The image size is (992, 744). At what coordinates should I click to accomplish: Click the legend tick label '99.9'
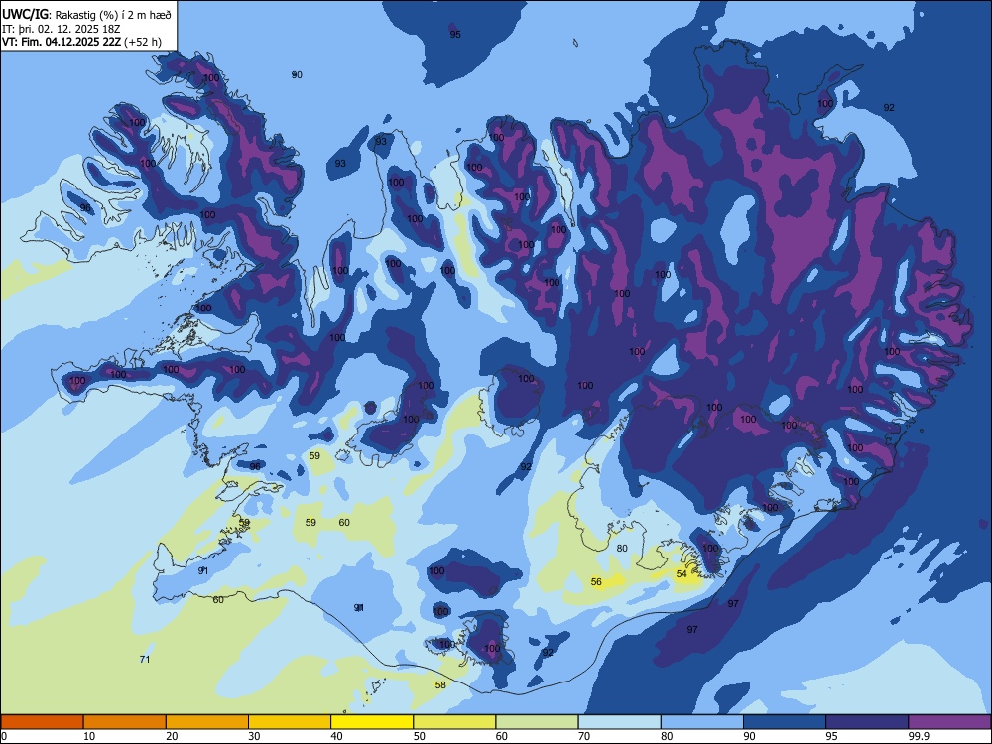pos(918,736)
